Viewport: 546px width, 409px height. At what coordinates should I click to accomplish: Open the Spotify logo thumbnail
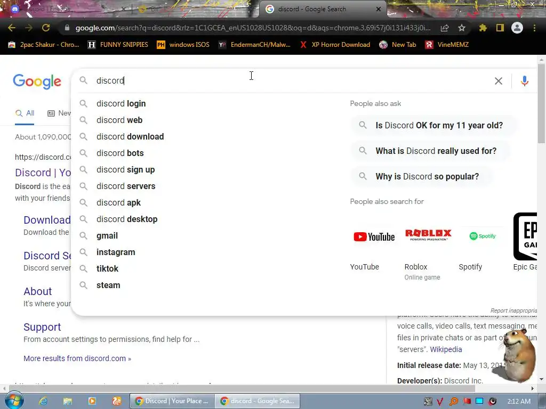tap(483, 236)
